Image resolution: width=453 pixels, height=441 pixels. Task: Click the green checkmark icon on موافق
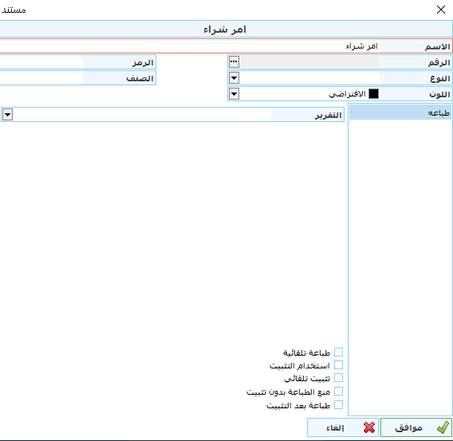click(x=443, y=427)
